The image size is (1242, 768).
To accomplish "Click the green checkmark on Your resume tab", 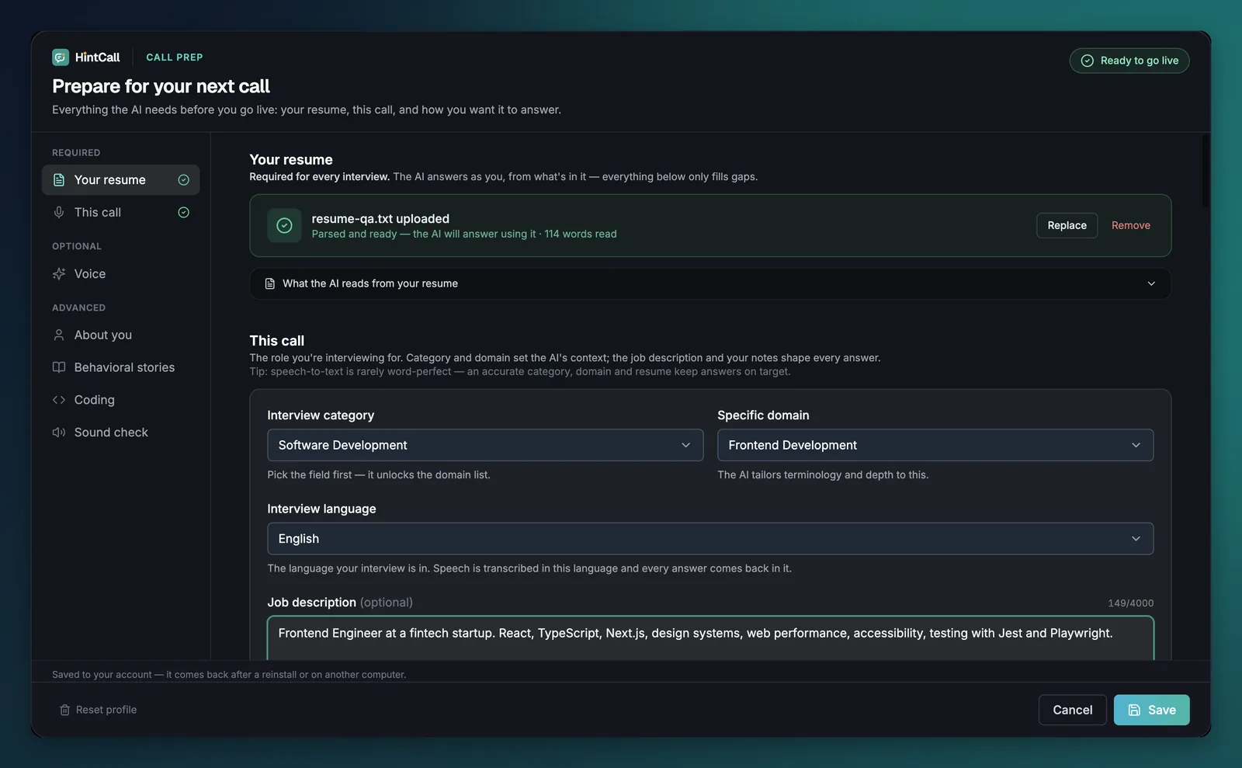I will (x=184, y=180).
